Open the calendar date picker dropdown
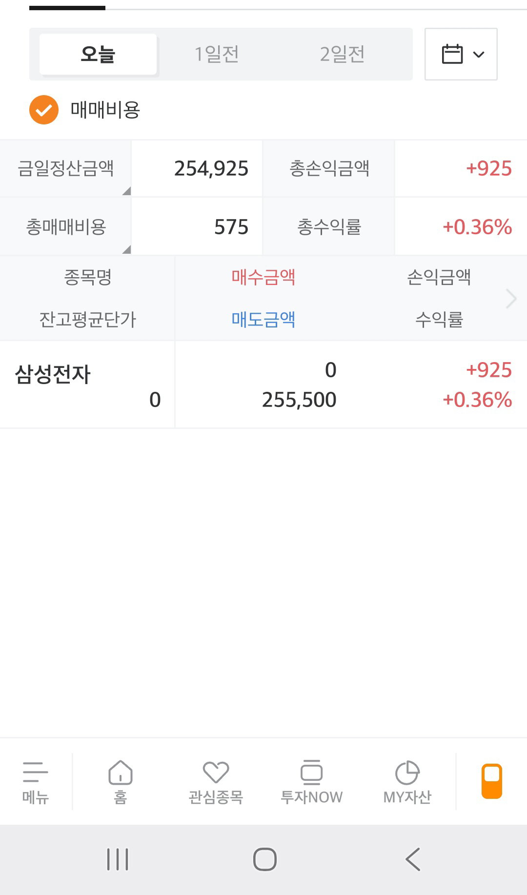The height and width of the screenshot is (895, 527). [461, 54]
